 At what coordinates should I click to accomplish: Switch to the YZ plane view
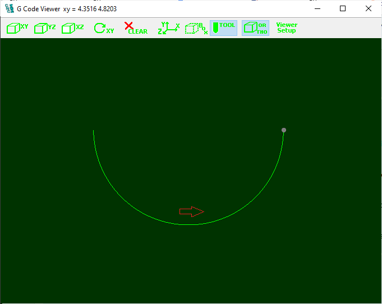click(x=45, y=28)
